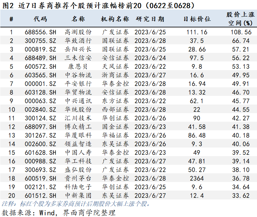
Task: Select the name cell 中新集团
Action: click(78, 196)
